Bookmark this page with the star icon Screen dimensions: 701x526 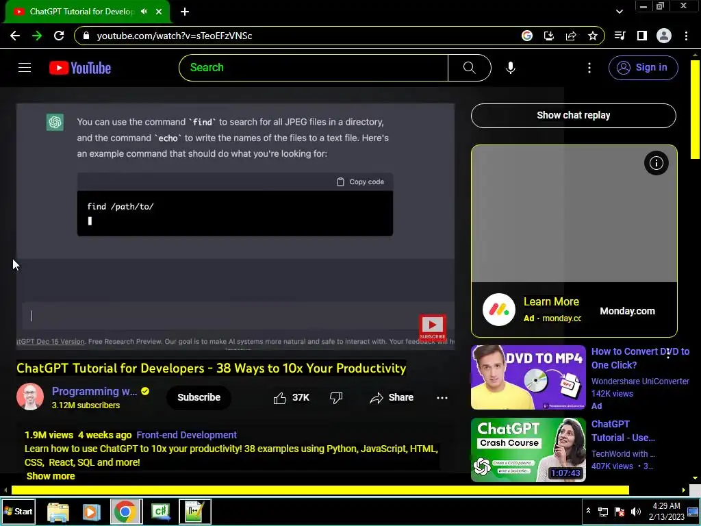[x=593, y=36]
